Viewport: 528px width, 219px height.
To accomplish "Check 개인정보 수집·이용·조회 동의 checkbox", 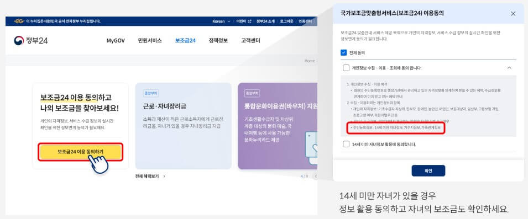I will pyautogui.click(x=346, y=68).
